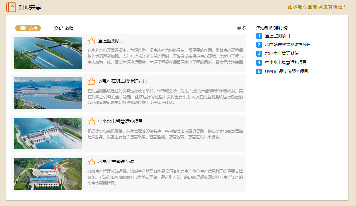The height and width of the screenshot is (206, 356).
Task: Click rank badge number 5 in ranking
Action: pyautogui.click(x=259, y=71)
